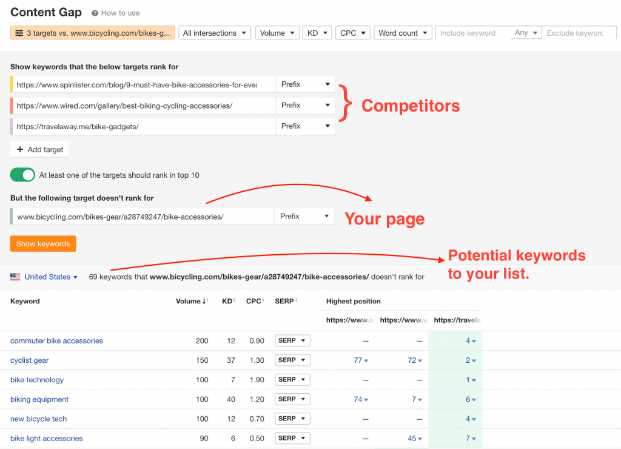Open SERP dropdown for bike technology
This screenshot has width=621, height=449.
[292, 379]
